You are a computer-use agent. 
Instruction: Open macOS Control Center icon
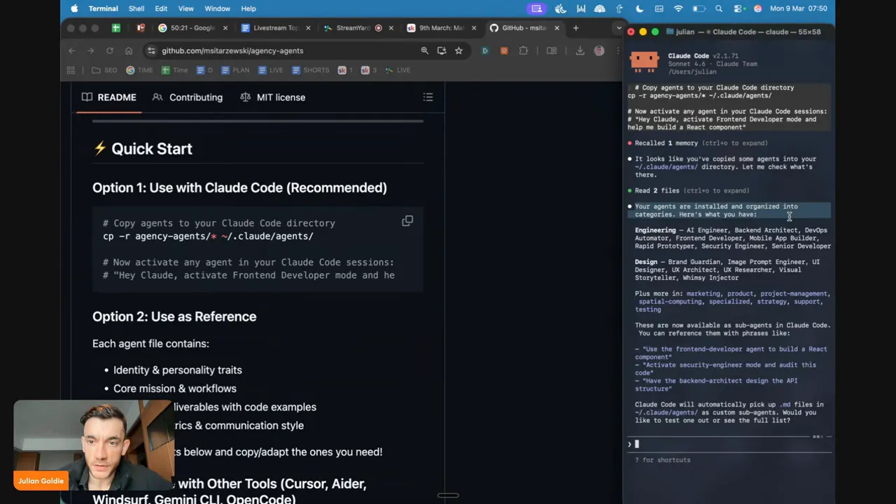(x=738, y=8)
